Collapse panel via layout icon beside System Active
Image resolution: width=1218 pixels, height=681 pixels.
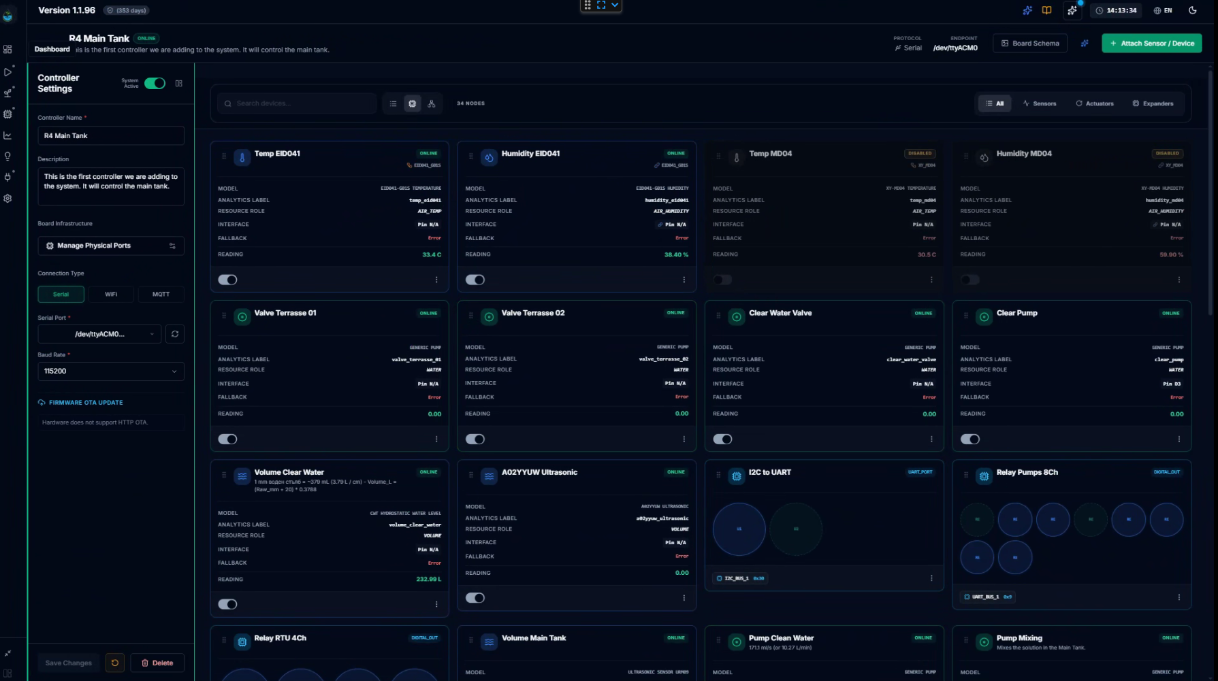179,83
